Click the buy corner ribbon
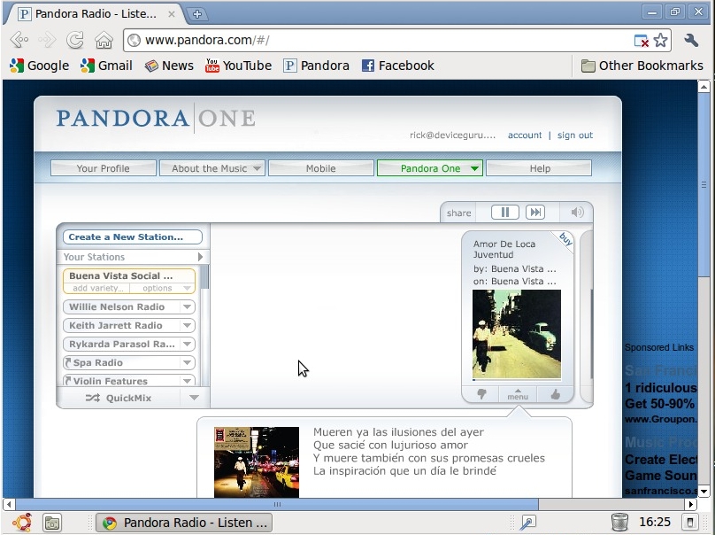Screen dimensions: 715x535 [x=565, y=239]
